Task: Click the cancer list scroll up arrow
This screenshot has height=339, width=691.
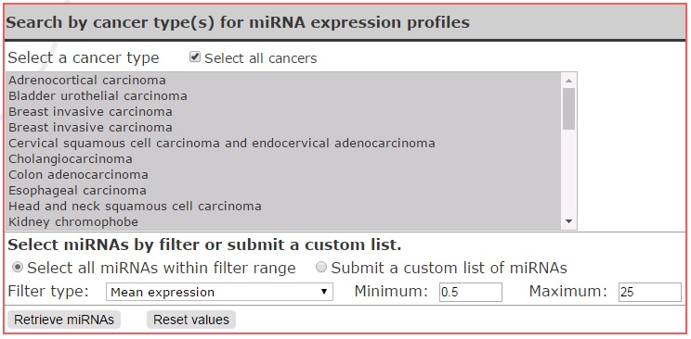Action: coord(568,81)
